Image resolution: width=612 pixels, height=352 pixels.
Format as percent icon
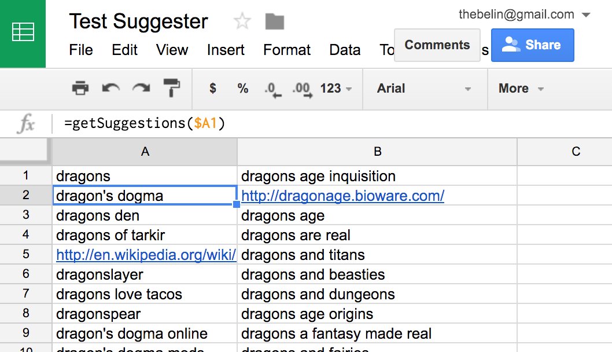[x=243, y=89]
